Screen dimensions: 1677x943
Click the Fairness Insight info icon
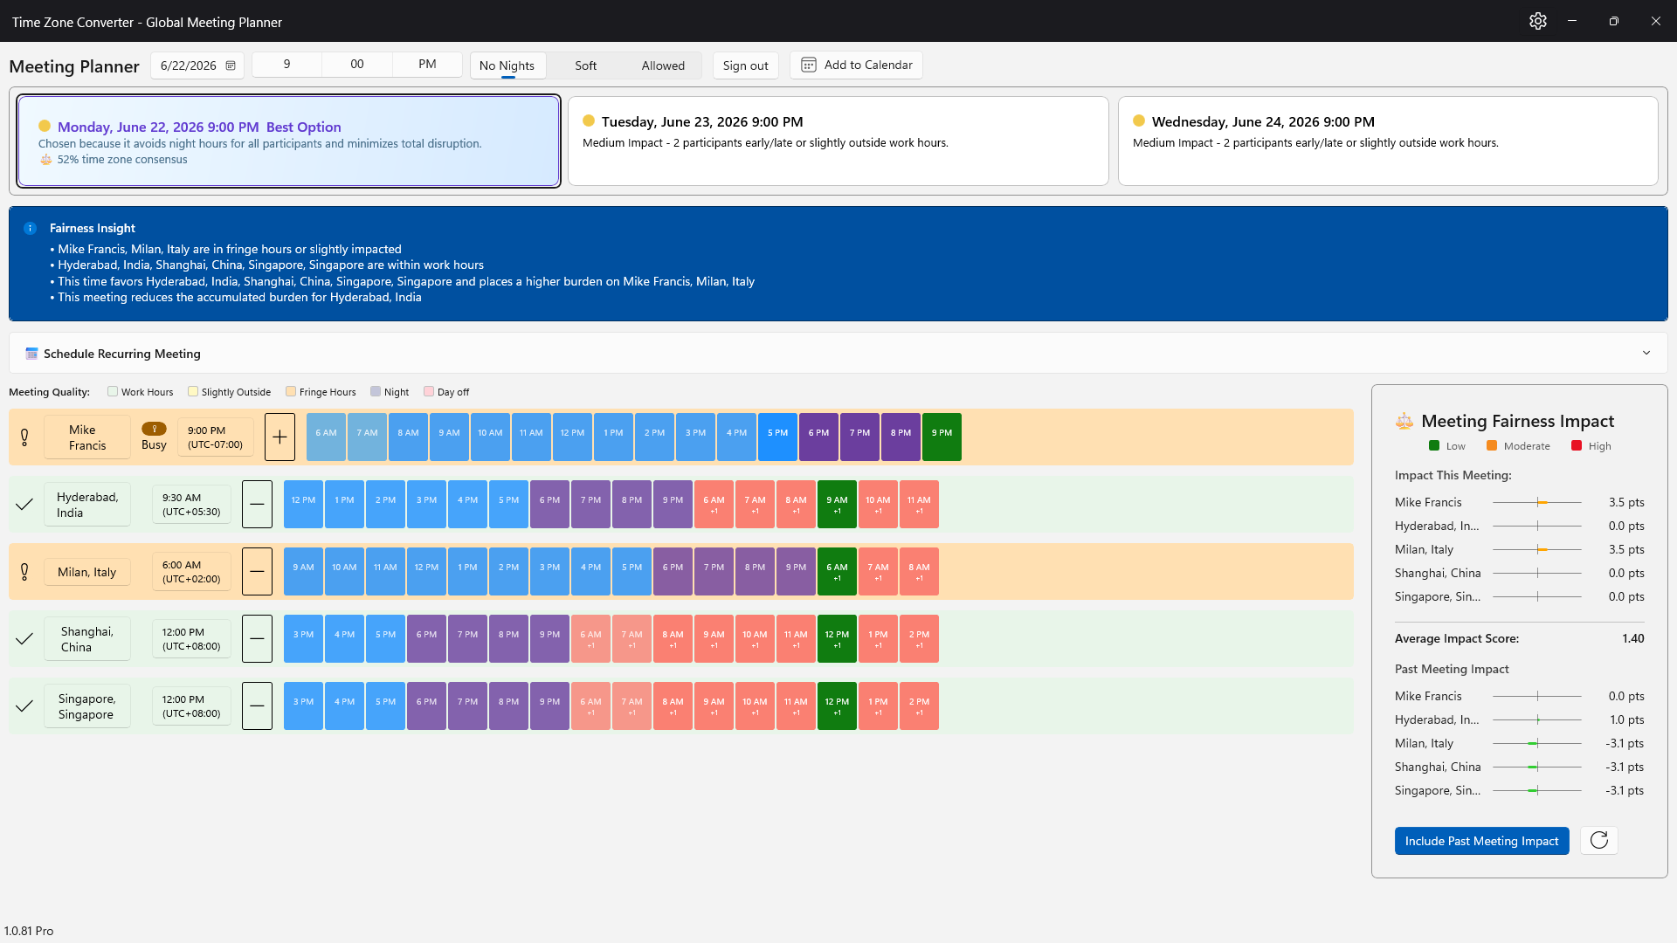31,229
